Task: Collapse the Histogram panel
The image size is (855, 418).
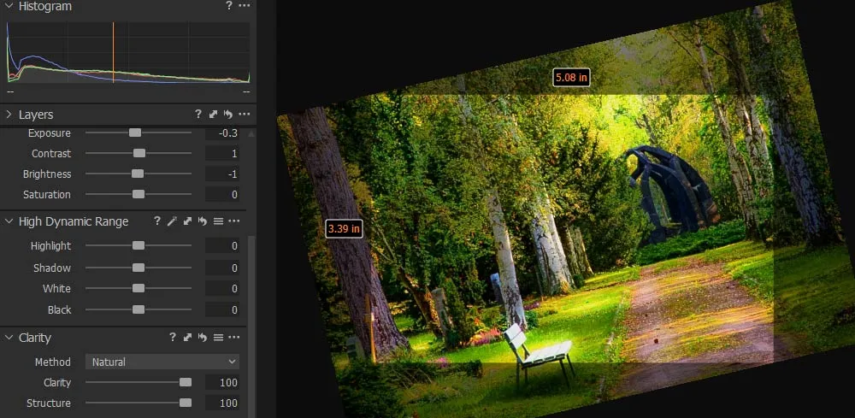Action: tap(9, 7)
